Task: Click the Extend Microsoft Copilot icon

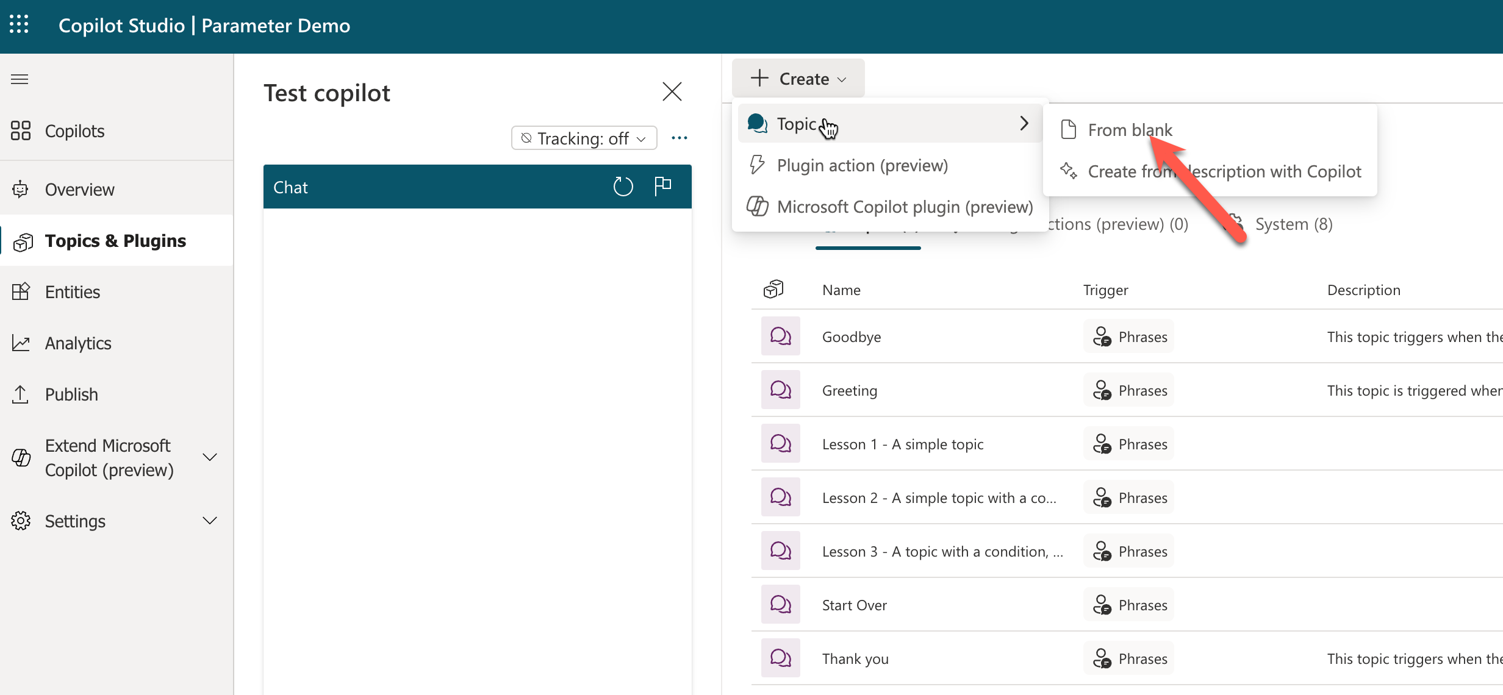Action: coord(21,457)
